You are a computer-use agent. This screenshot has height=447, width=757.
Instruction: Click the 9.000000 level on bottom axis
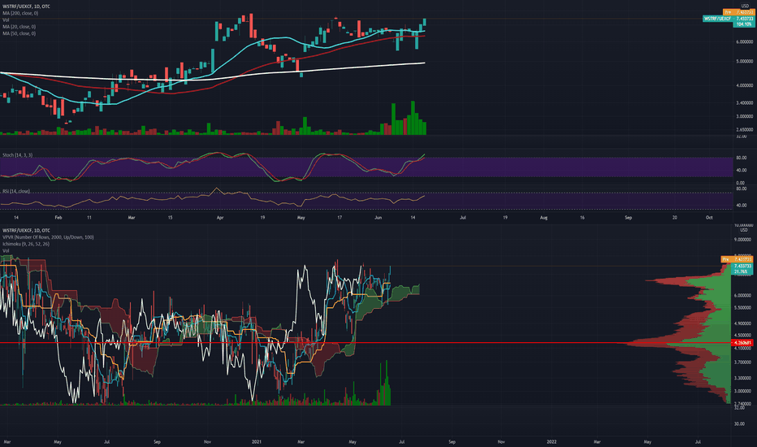[742, 240]
